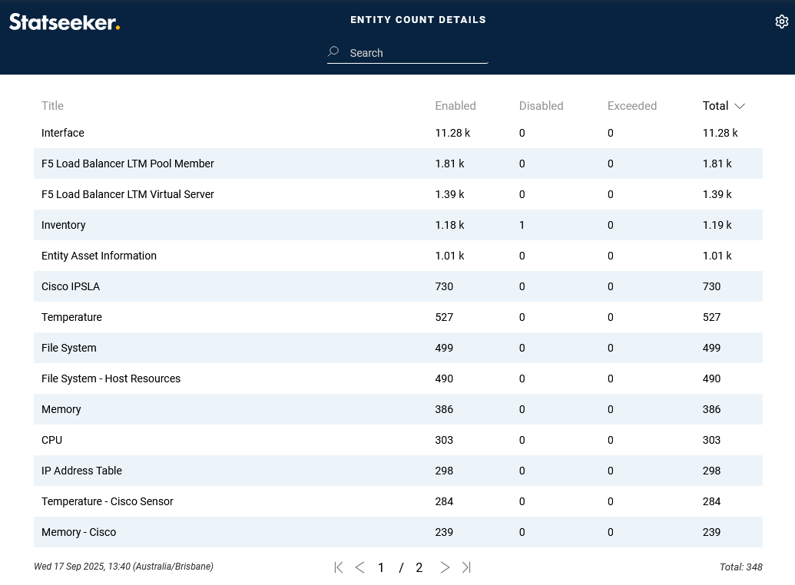This screenshot has width=795, height=585.
Task: Open the settings gear icon
Action: [781, 22]
